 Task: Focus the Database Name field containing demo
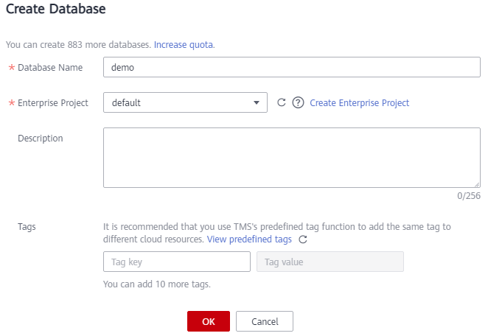[x=292, y=67]
